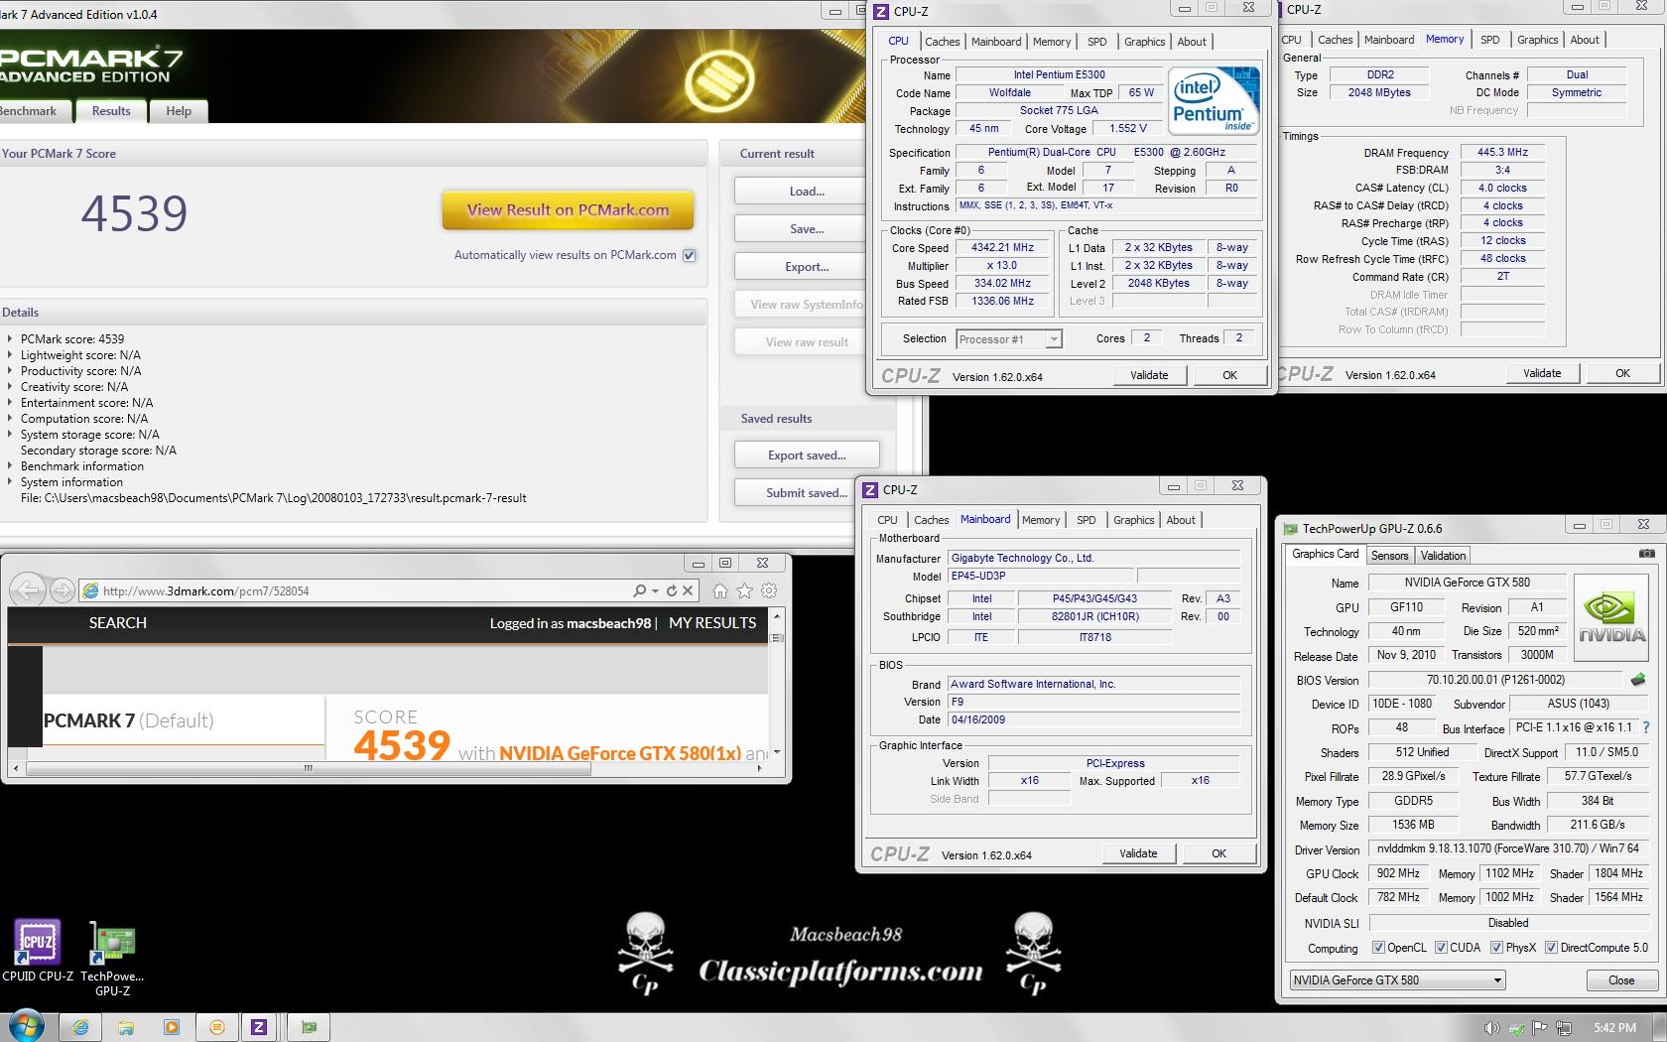Screen dimensions: 1667x1042
Task: Expand the PCMark score: 4539 detail row
Action: point(10,339)
